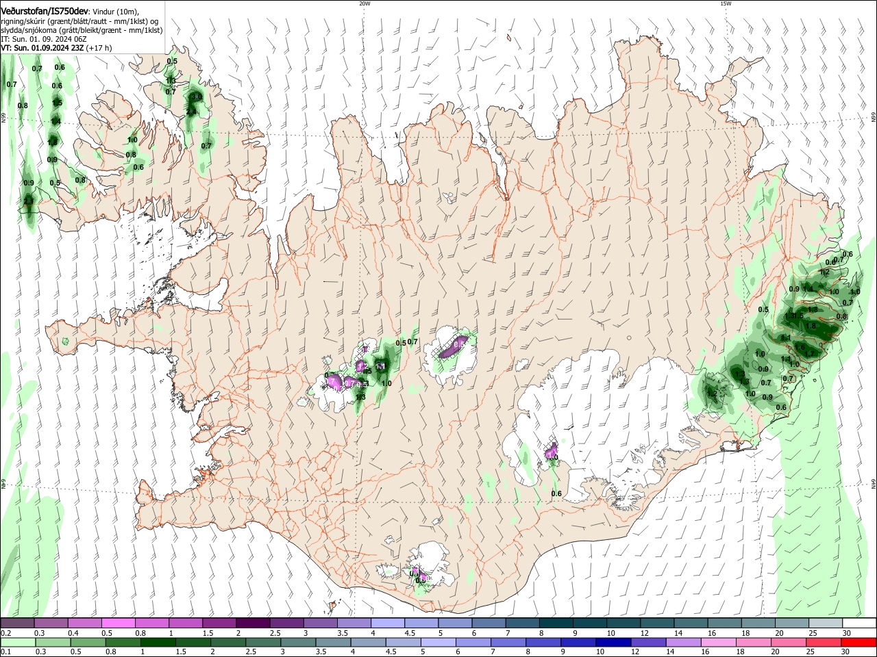Select the bottom-row 30 bright red swatch
This screenshot has height=657, width=877.
click(x=859, y=643)
